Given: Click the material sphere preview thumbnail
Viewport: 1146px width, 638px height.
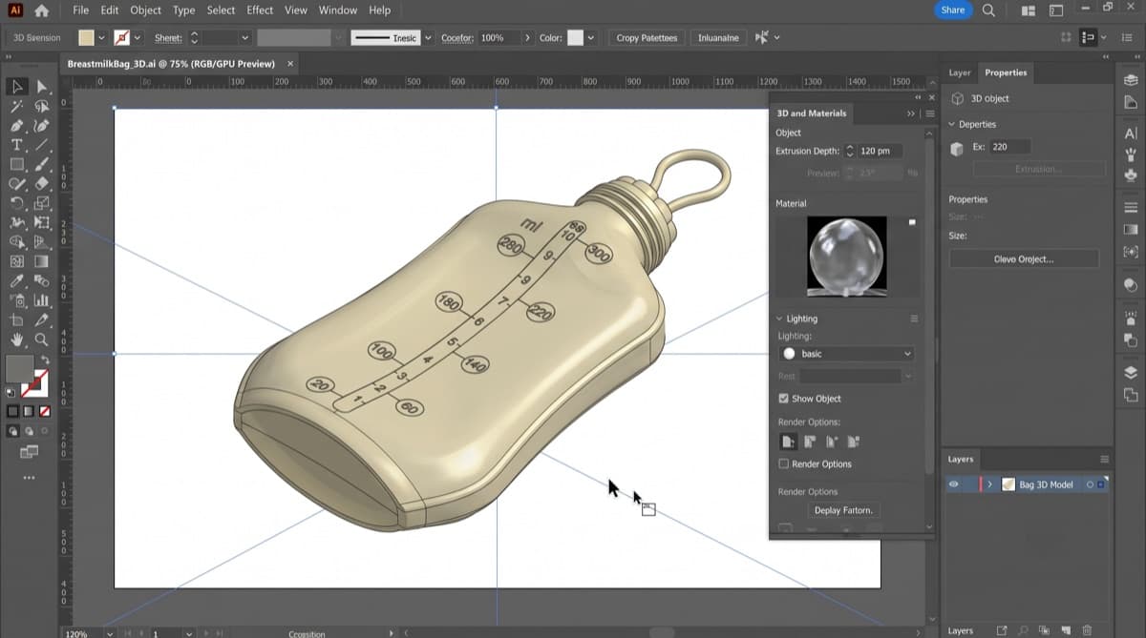Looking at the screenshot, I should [x=846, y=255].
